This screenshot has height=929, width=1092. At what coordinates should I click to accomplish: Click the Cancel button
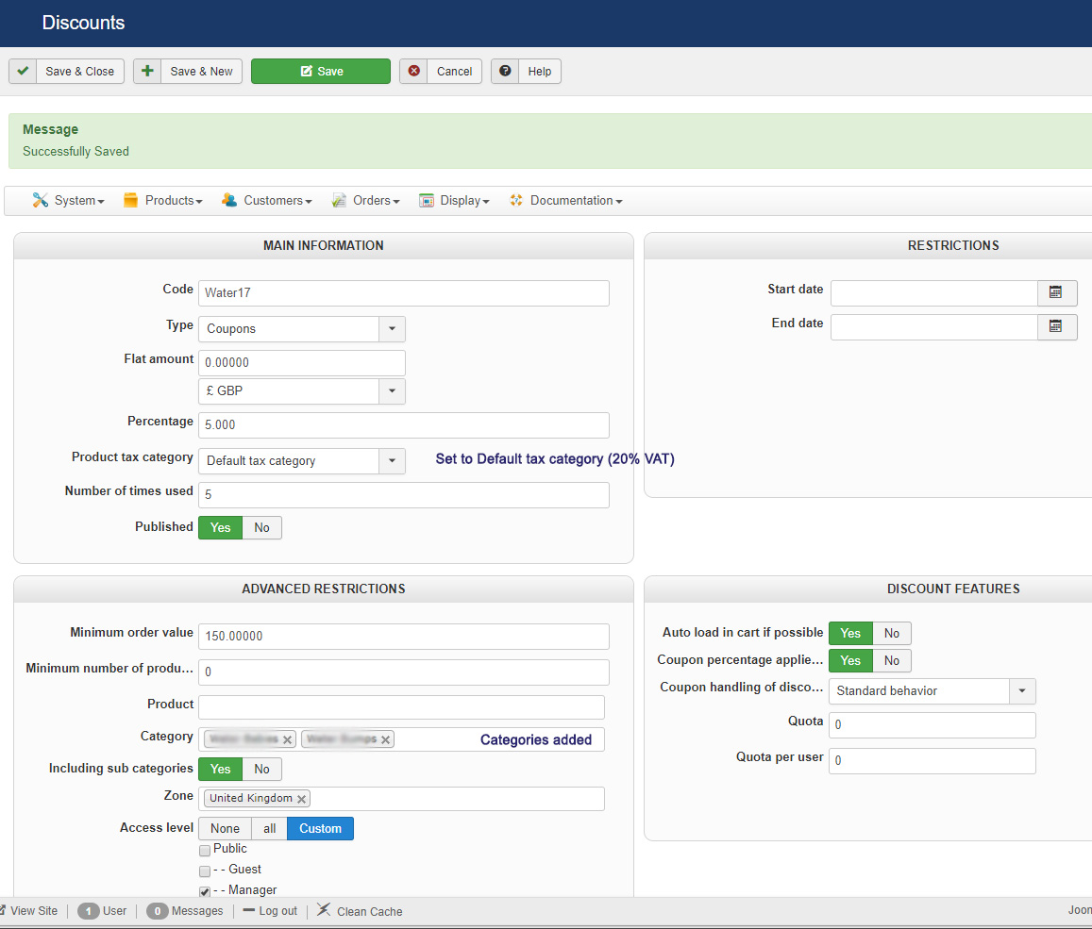tap(440, 71)
